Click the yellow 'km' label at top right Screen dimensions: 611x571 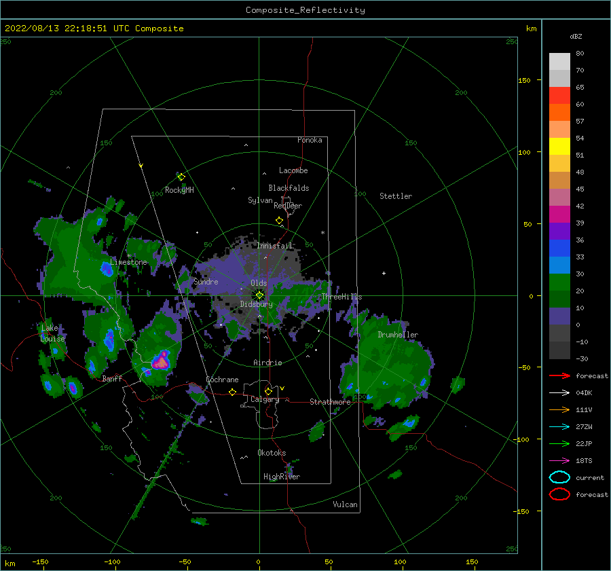pyautogui.click(x=531, y=29)
